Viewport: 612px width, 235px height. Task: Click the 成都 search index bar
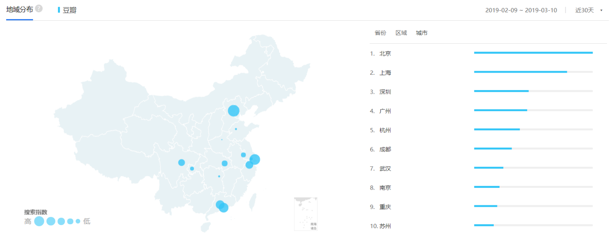point(533,149)
